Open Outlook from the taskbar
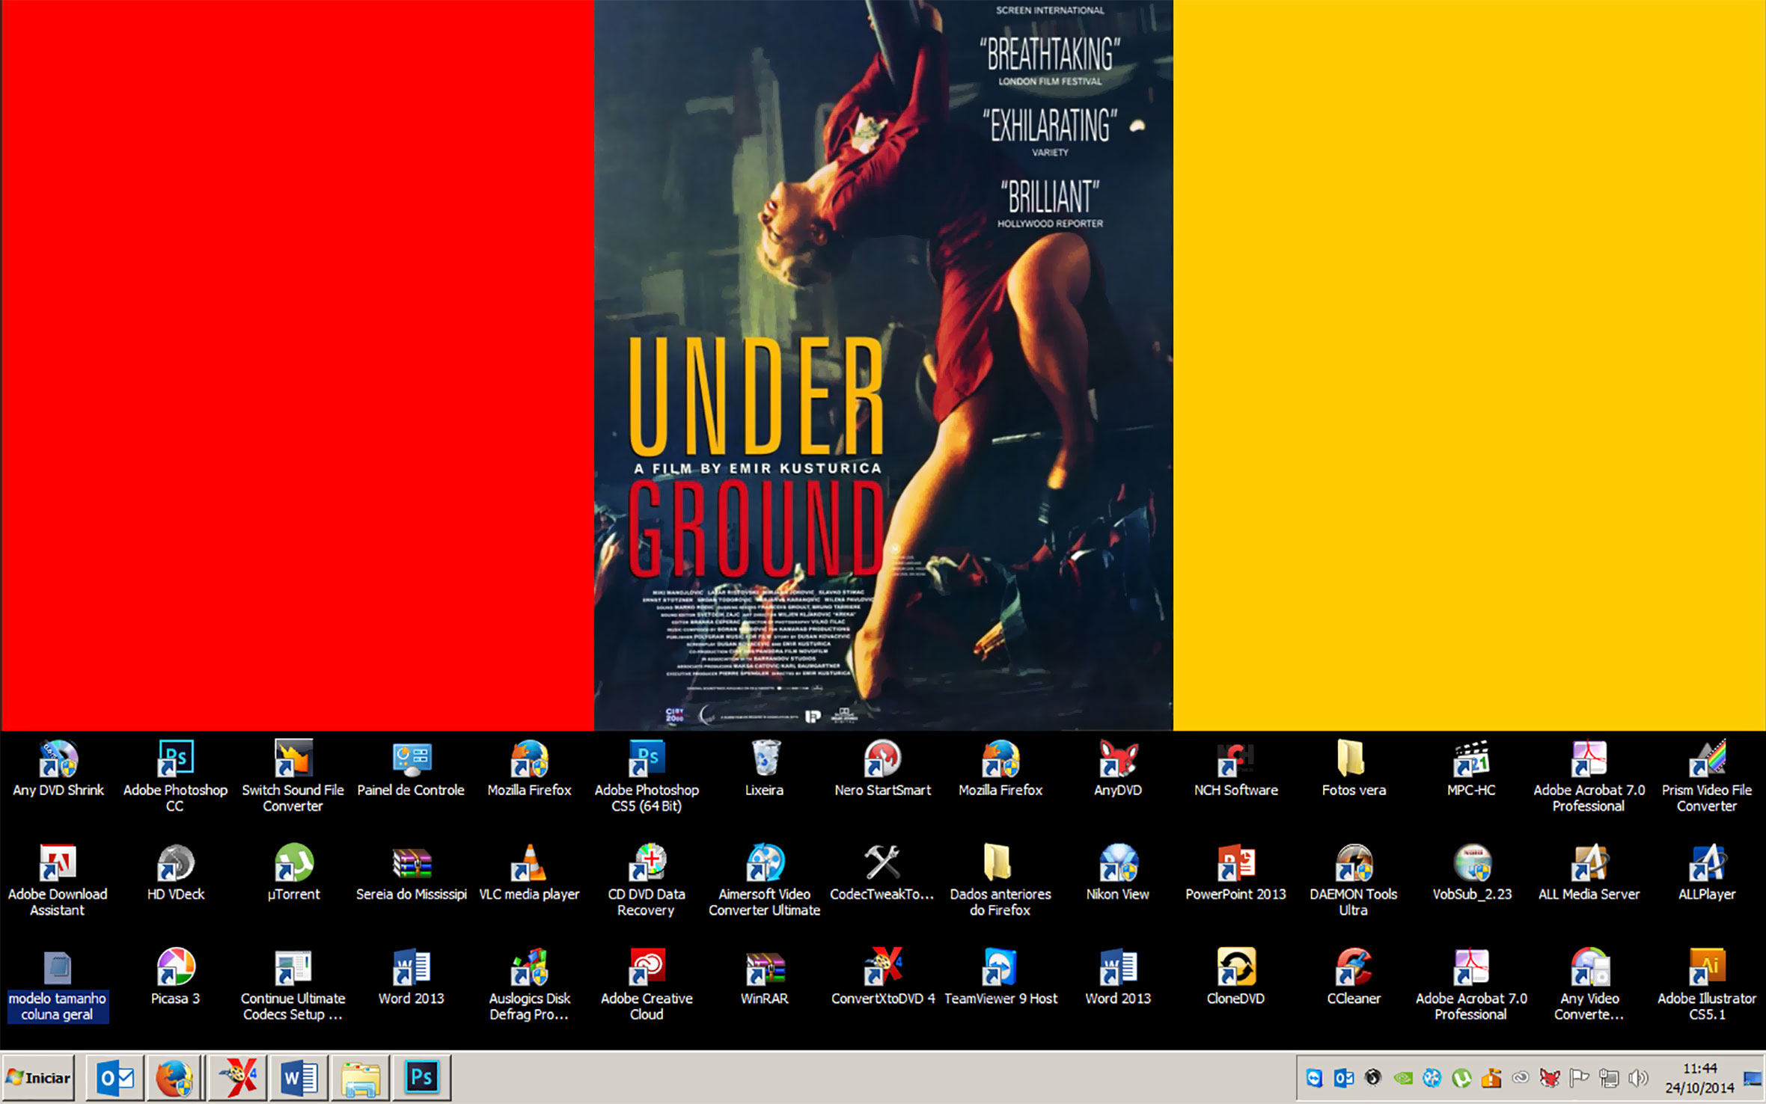Screen dimensions: 1766x1104 (x=115, y=1078)
